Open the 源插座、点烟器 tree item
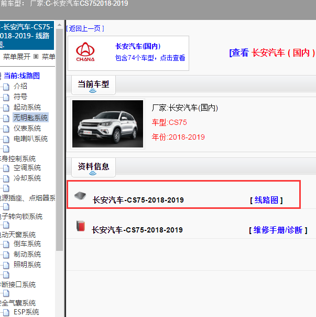 click(x=28, y=198)
